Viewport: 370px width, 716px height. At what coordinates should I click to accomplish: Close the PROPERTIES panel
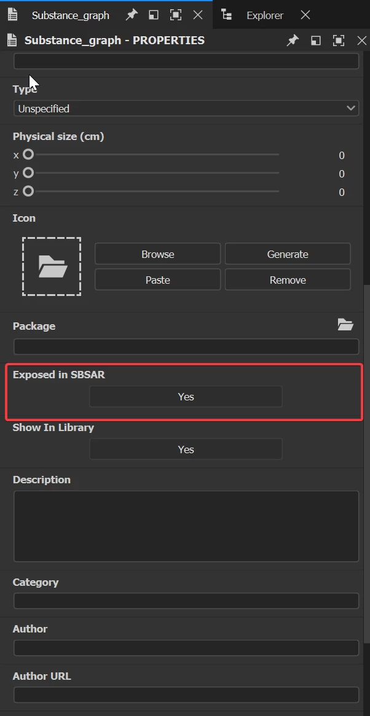pyautogui.click(x=362, y=41)
